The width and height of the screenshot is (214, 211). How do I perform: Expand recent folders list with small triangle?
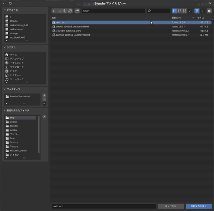point(6,158)
